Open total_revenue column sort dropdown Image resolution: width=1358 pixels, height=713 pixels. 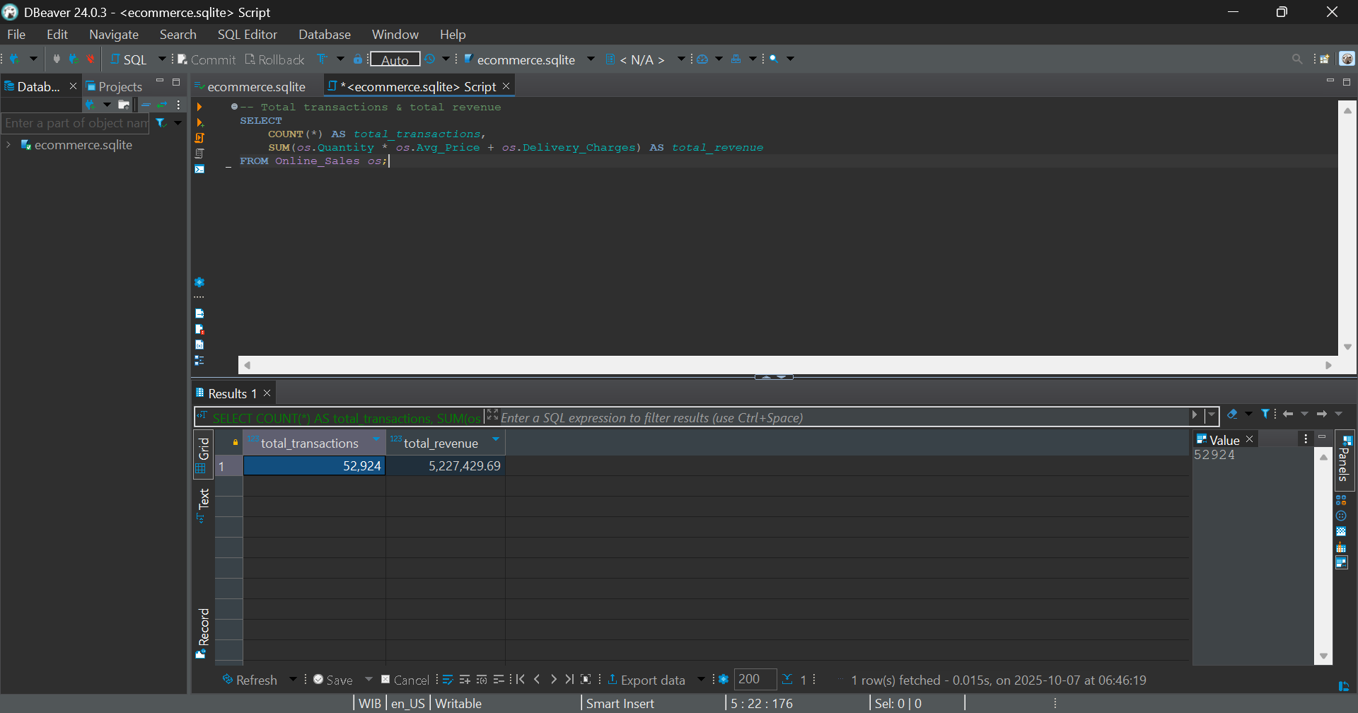[x=496, y=440]
